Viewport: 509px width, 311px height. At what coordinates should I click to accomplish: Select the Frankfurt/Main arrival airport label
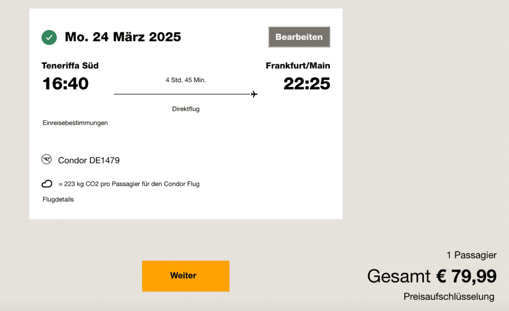298,66
